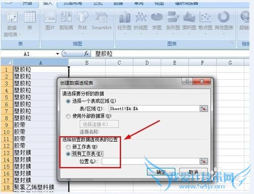
Task: Select 新工作表 radio option
Action: pos(68,147)
